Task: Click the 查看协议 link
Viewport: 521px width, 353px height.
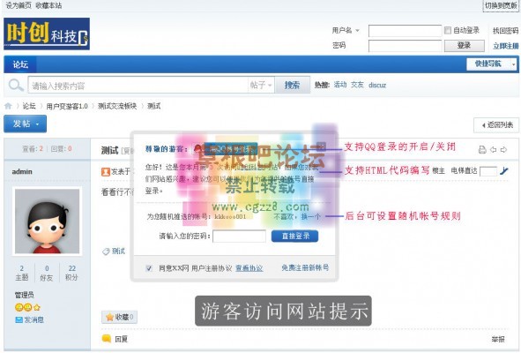Action: click(x=249, y=268)
